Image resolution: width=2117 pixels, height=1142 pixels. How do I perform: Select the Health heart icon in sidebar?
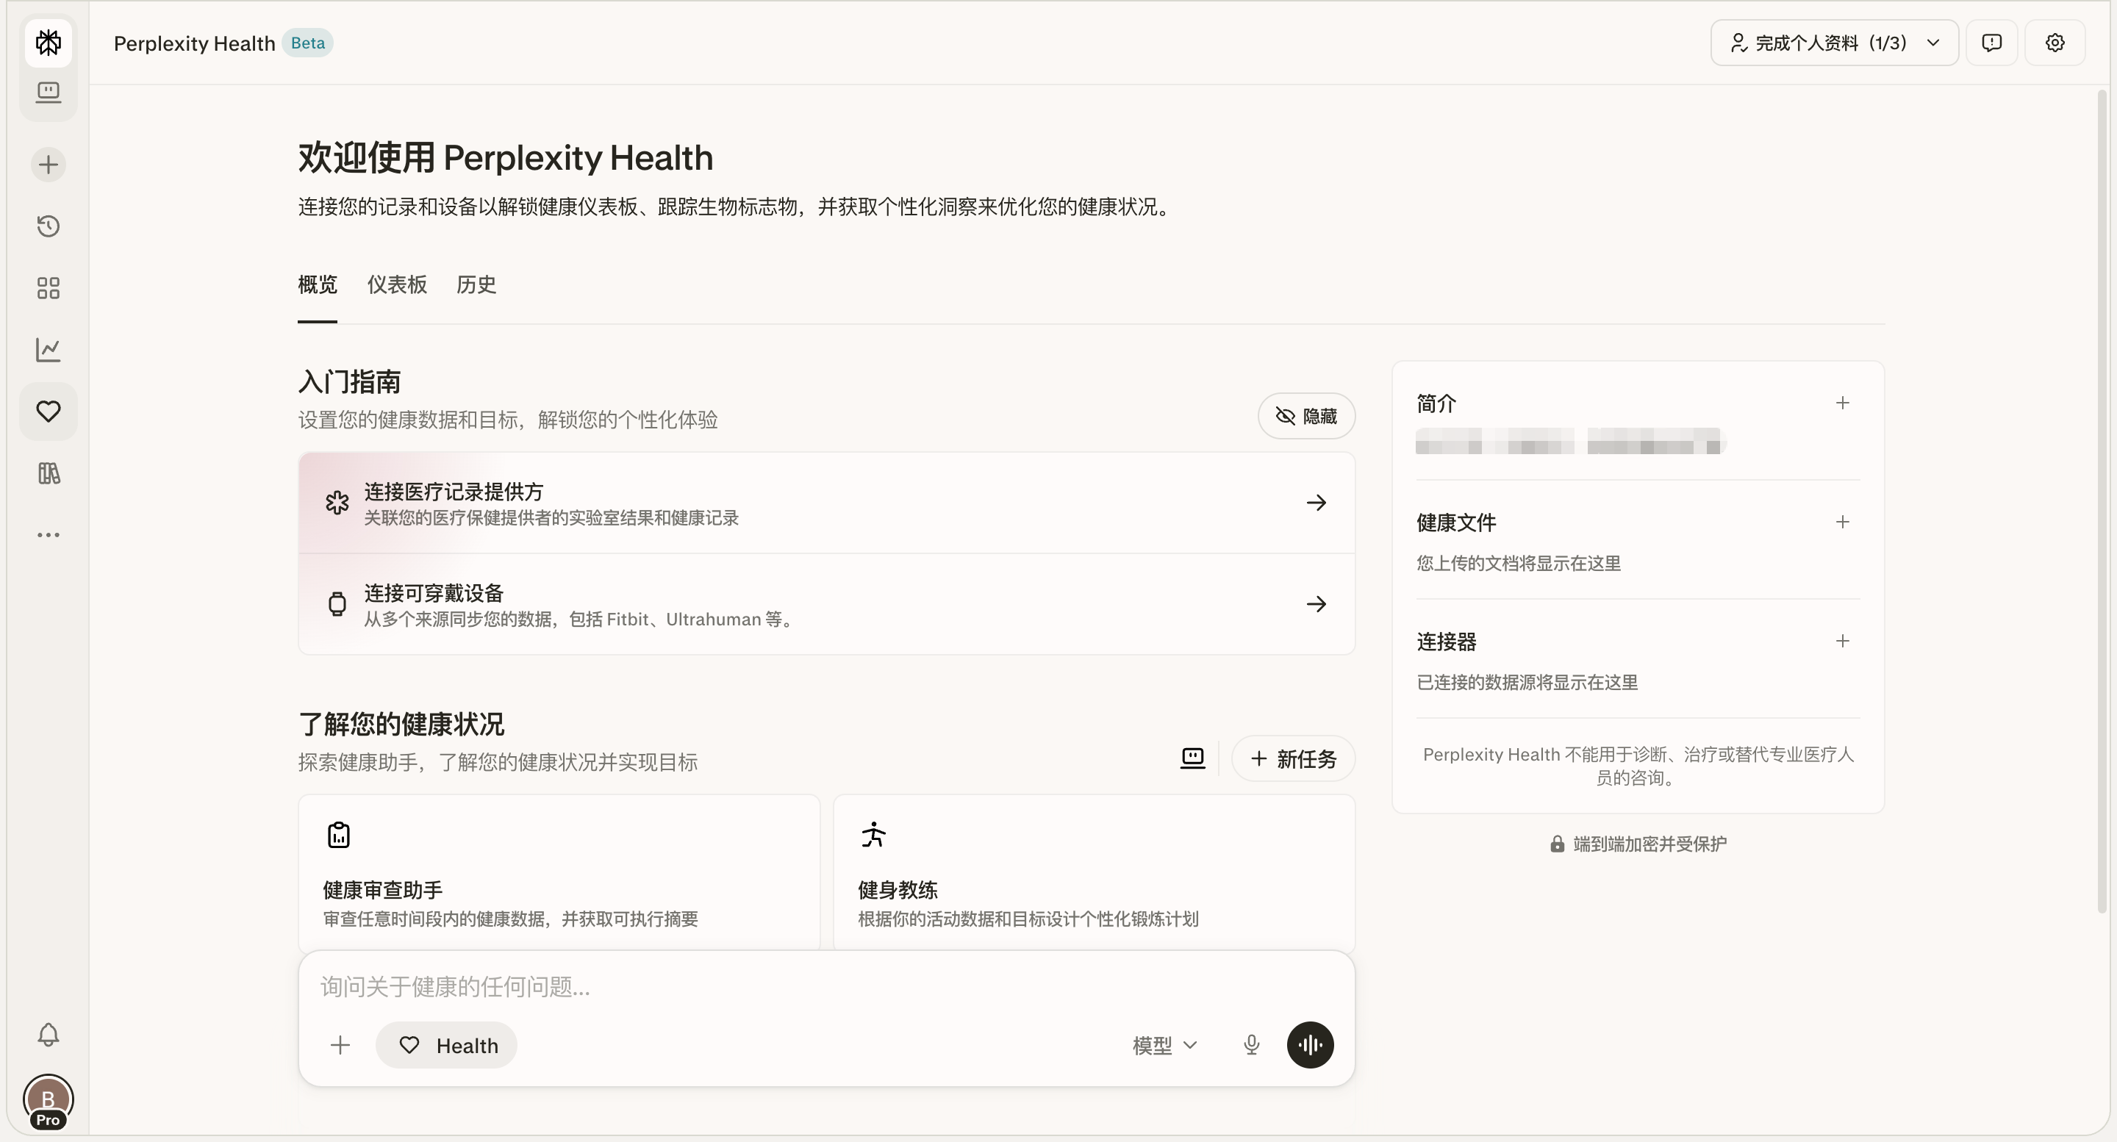49,411
